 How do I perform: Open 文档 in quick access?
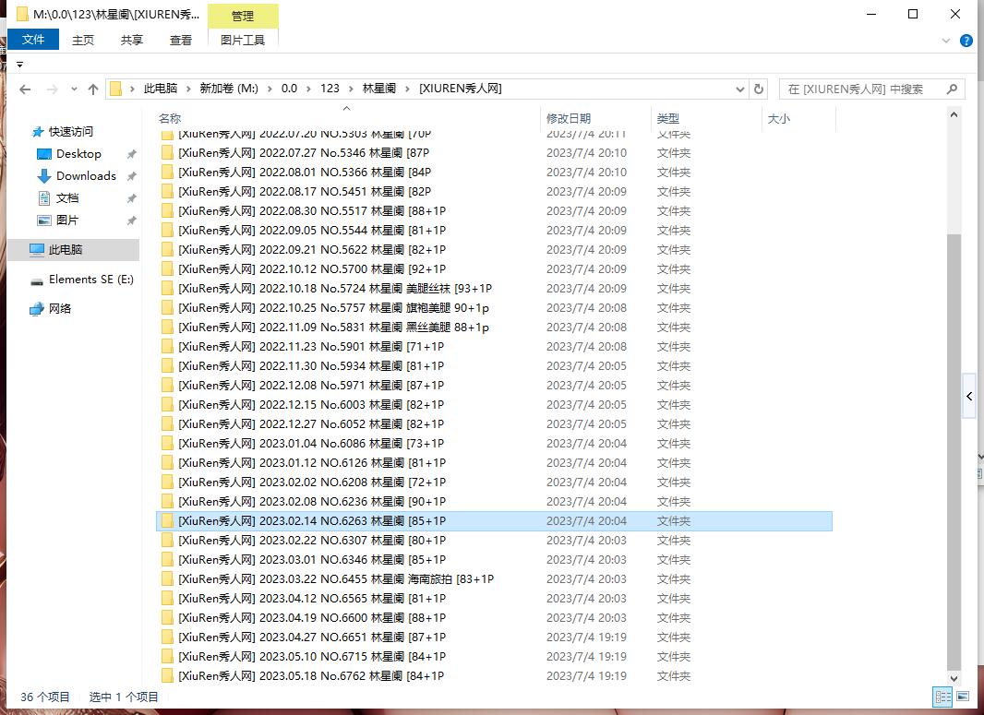67,198
